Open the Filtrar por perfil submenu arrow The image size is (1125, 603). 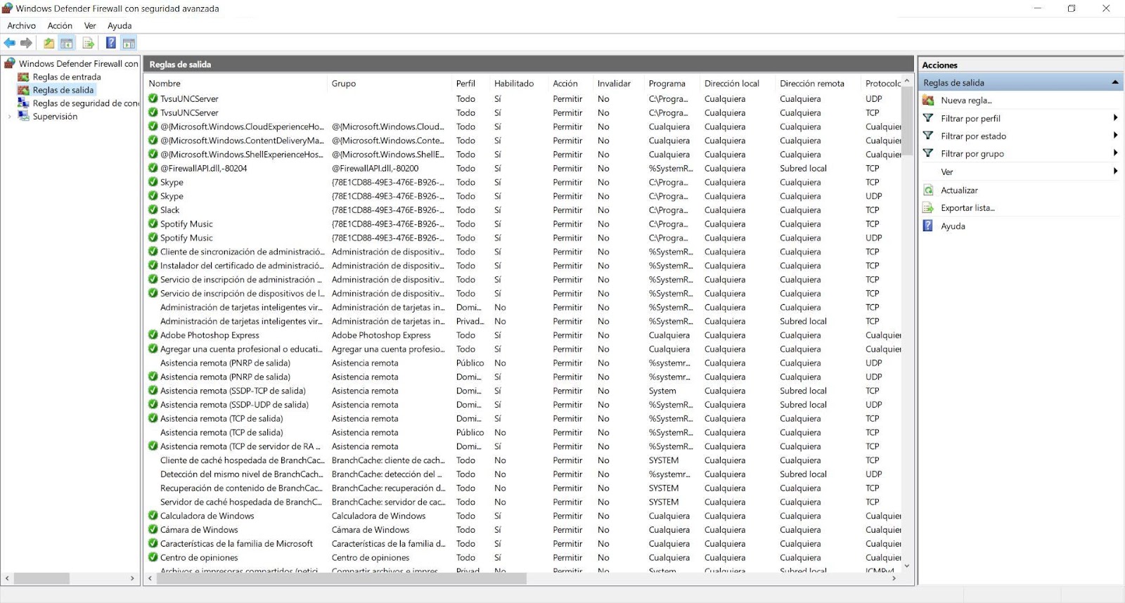click(1115, 118)
